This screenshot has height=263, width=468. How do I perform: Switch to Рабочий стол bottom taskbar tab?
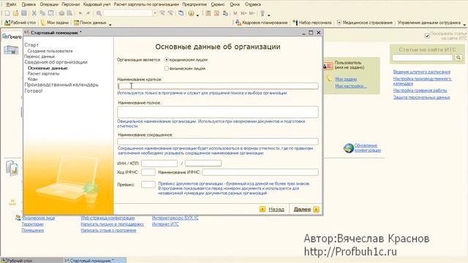(31, 260)
